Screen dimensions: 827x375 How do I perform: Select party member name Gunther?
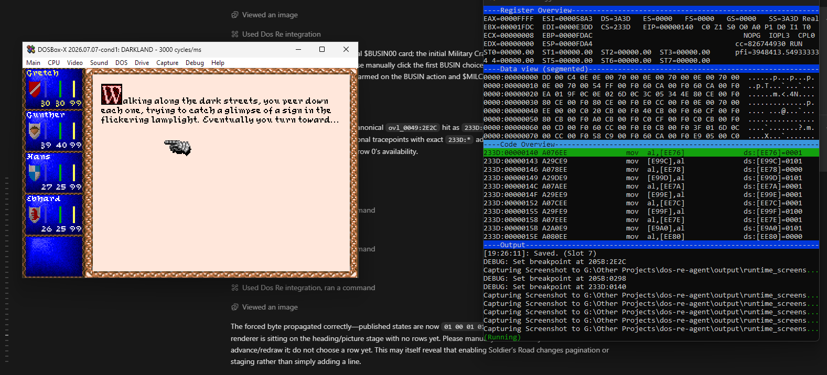46,115
